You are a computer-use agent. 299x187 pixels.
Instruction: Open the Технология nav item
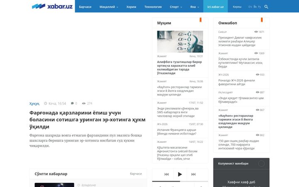pos(153,7)
